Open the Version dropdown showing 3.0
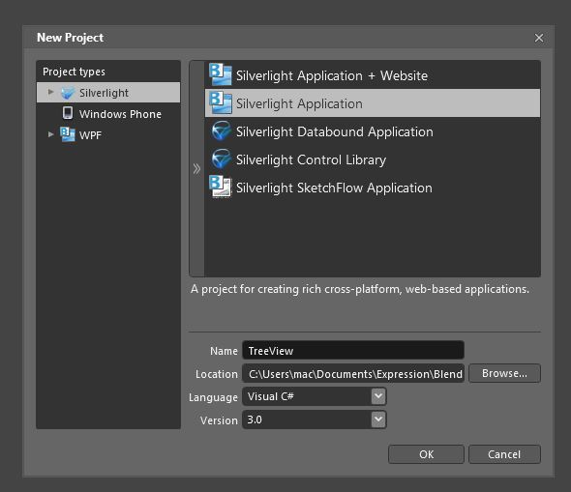 [314, 420]
